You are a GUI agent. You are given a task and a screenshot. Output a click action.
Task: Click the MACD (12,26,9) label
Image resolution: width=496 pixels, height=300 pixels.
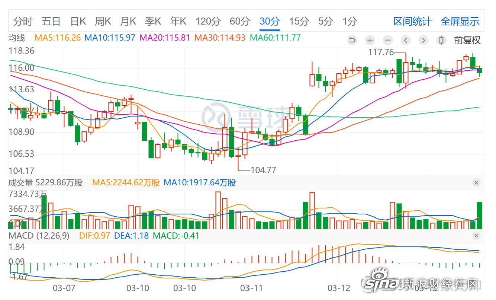click(39, 236)
